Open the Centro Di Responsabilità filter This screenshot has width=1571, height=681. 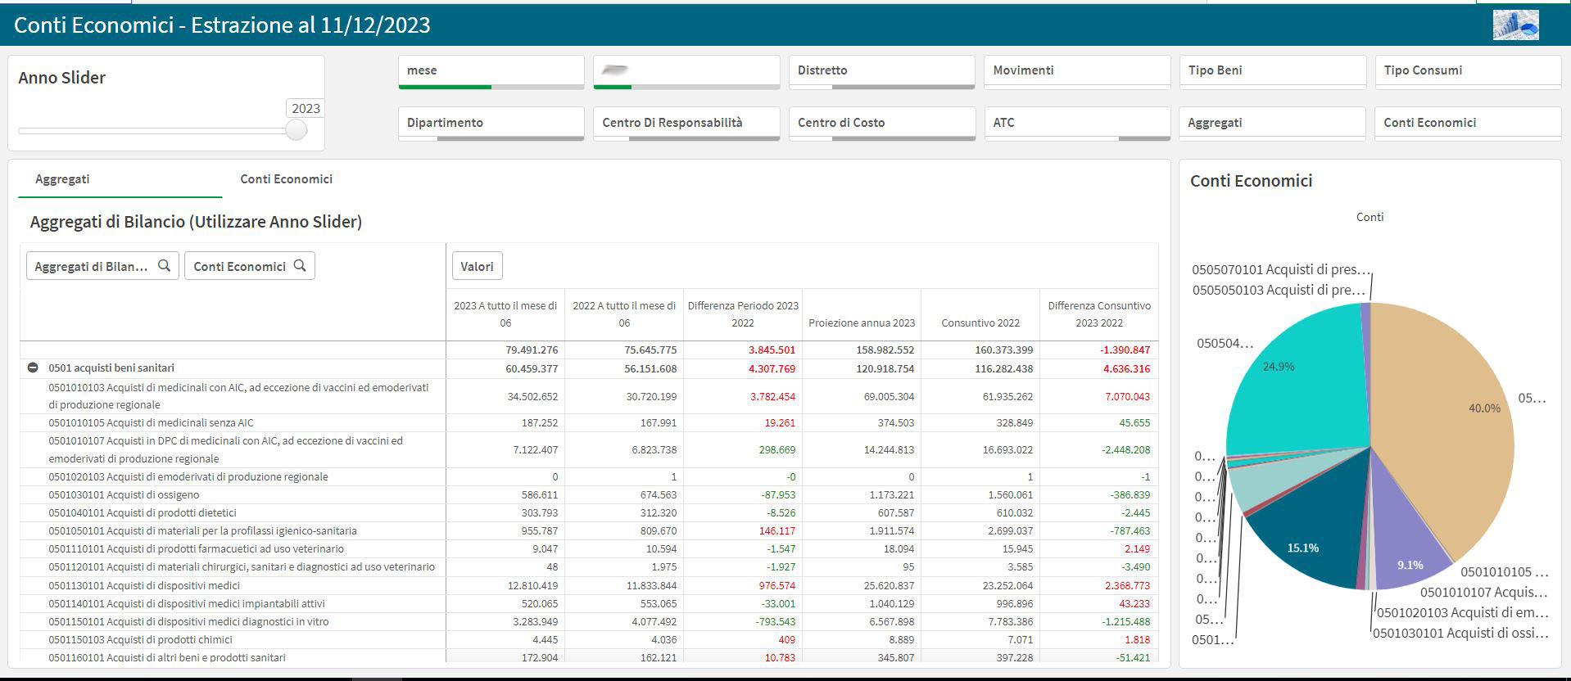pyautogui.click(x=686, y=124)
